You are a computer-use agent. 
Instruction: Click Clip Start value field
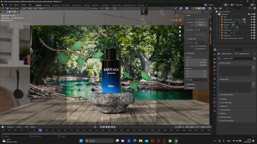pos(201,22)
